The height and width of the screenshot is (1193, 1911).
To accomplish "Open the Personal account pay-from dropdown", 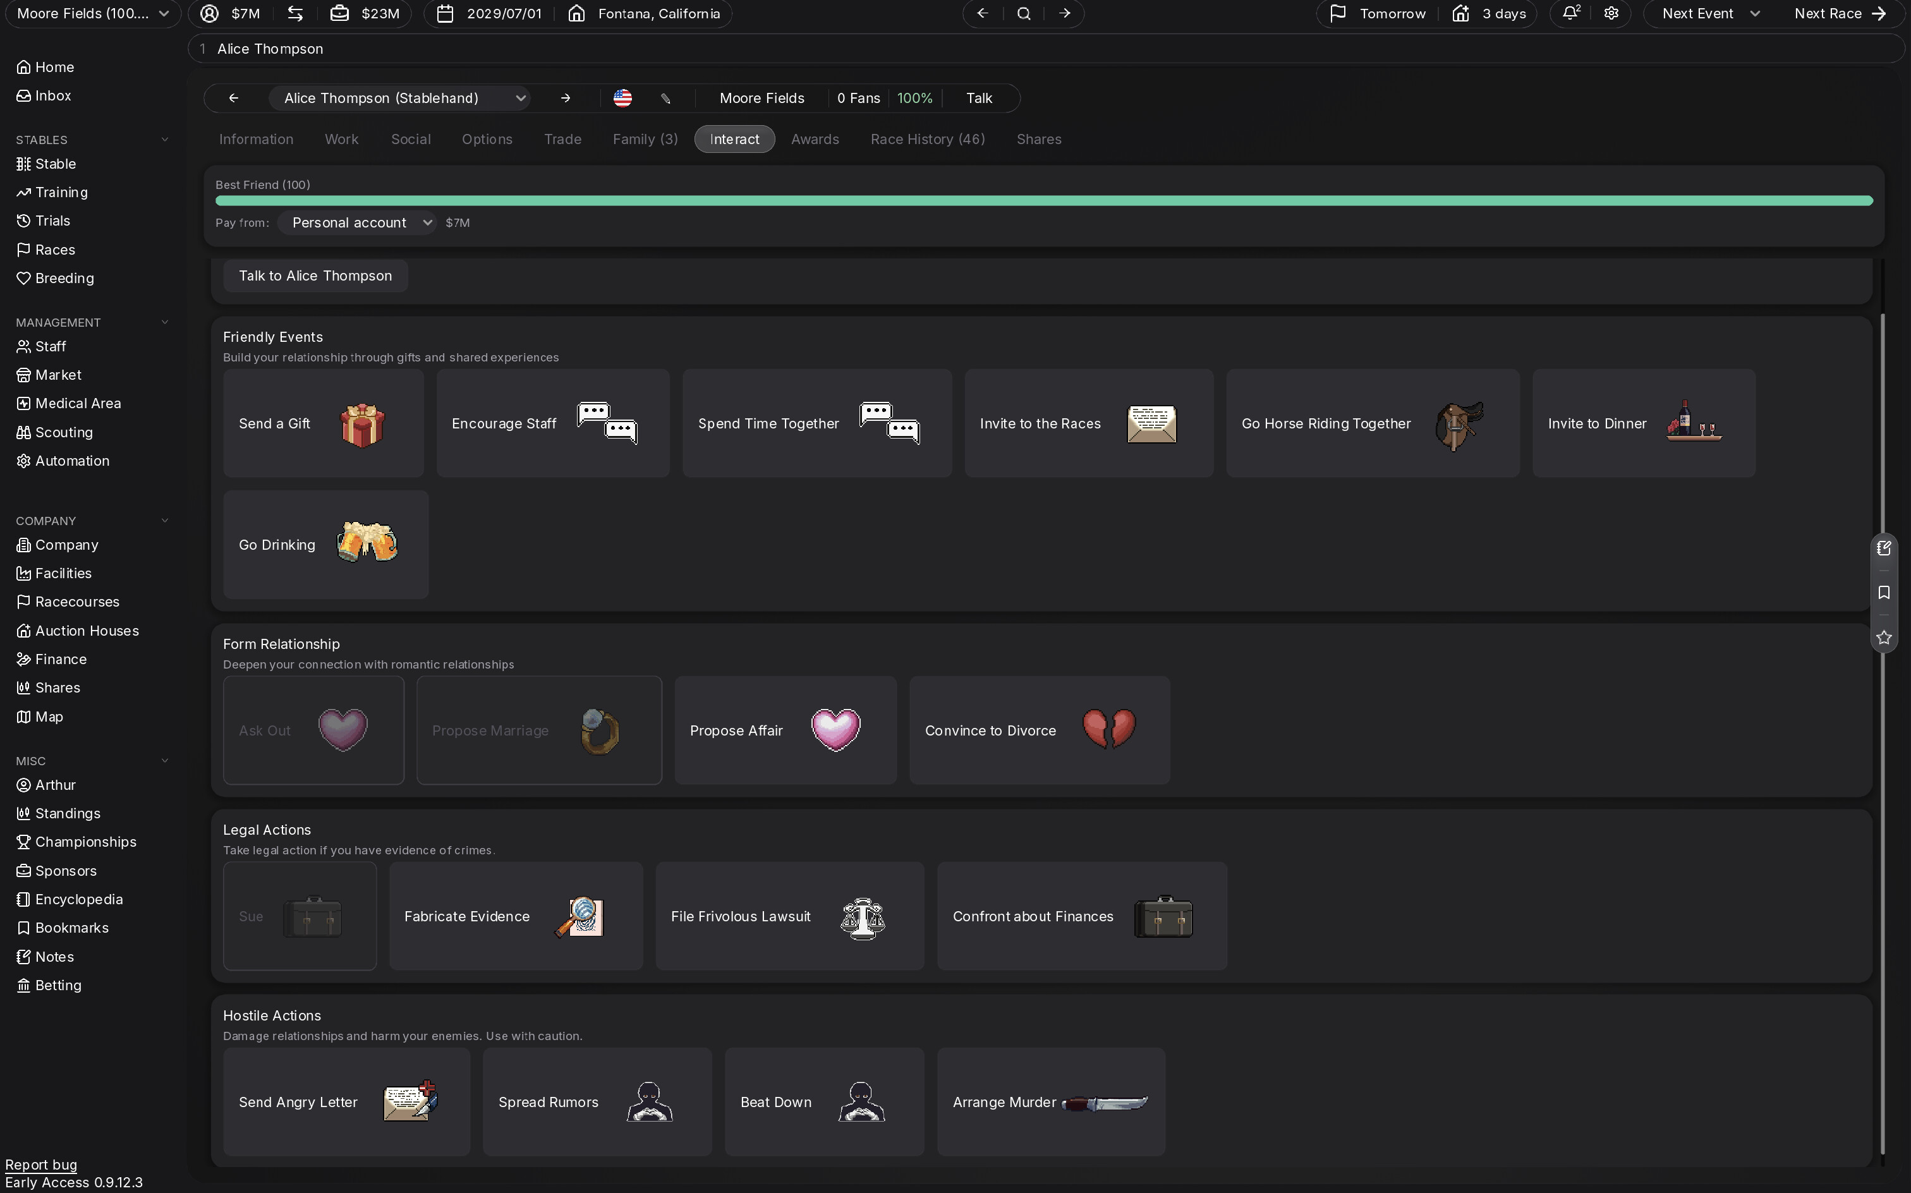I will (x=356, y=222).
